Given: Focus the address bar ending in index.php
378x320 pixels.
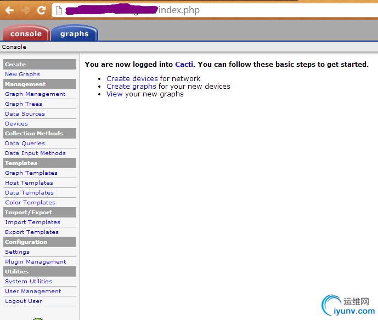Looking at the screenshot, I should 215,10.
